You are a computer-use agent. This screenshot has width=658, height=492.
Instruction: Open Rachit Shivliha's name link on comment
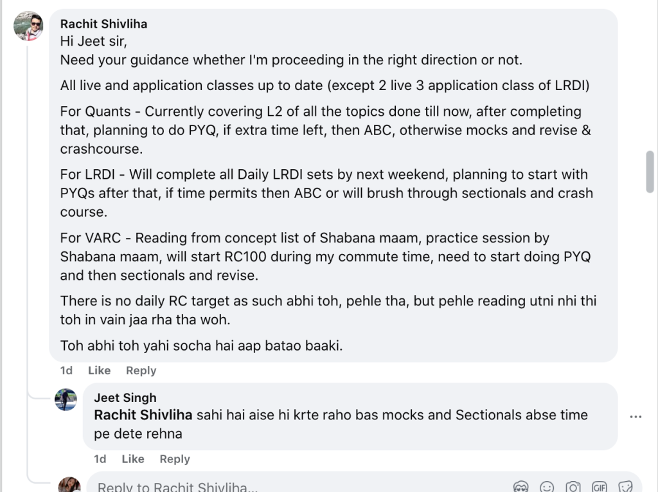tap(103, 24)
